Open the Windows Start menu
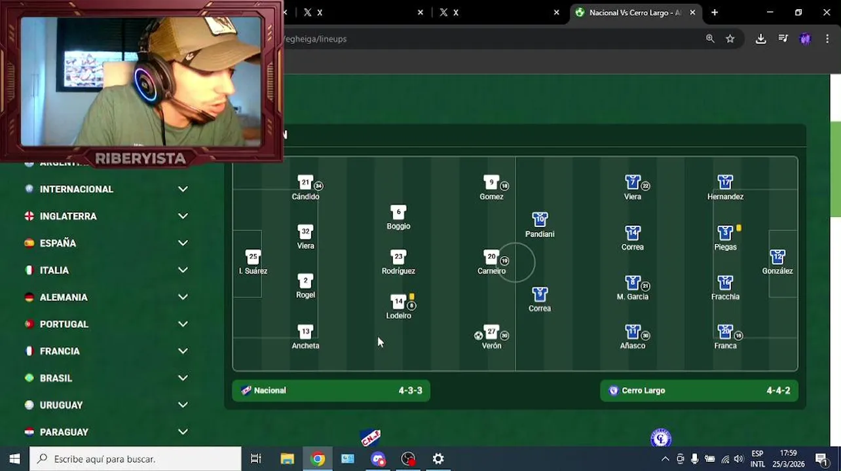 coord(14,459)
